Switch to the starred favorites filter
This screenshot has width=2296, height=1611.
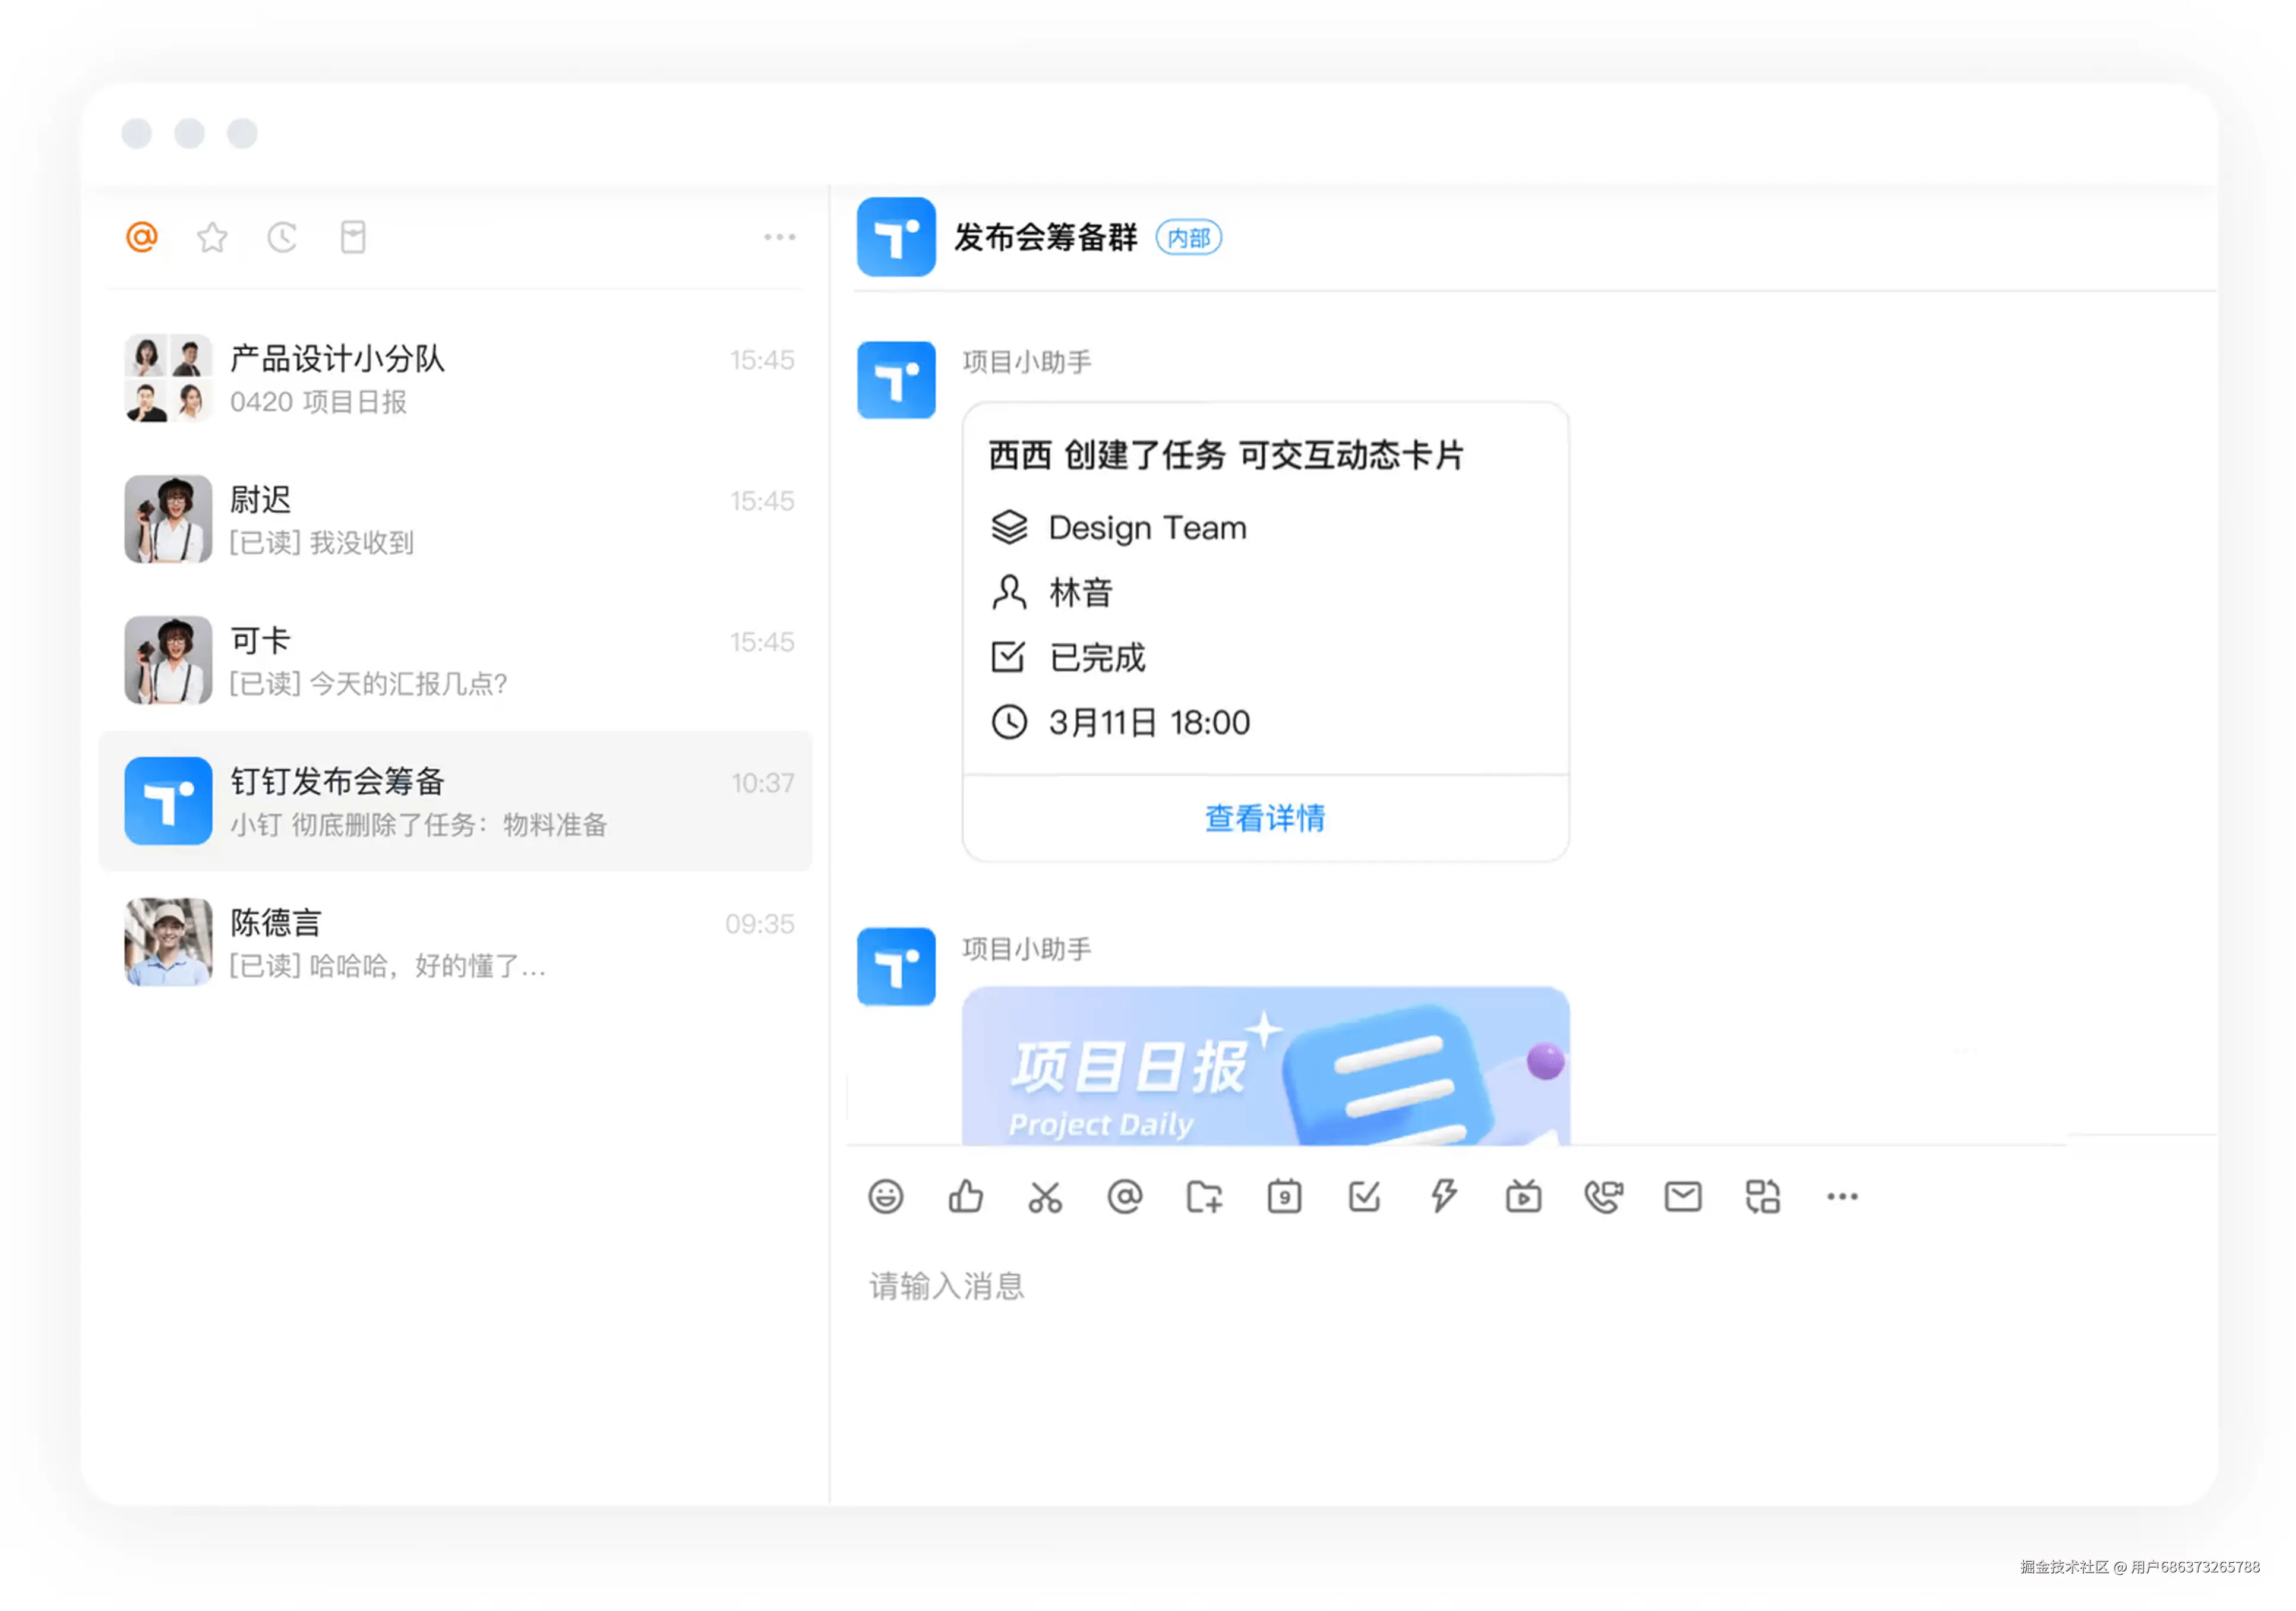(x=212, y=237)
